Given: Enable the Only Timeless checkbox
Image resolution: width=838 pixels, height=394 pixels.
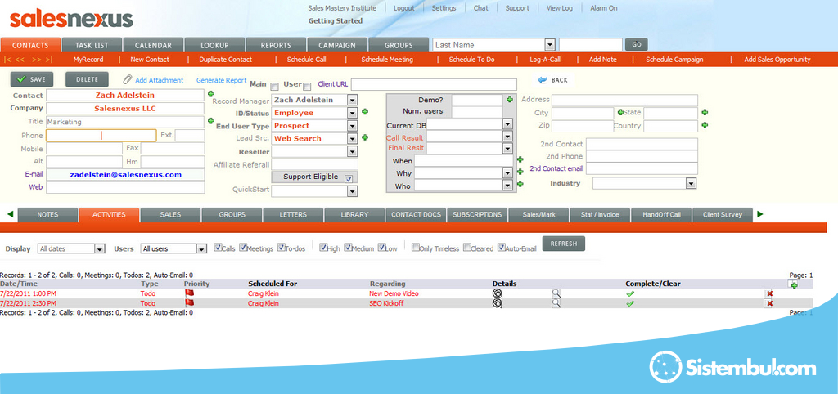Looking at the screenshot, I should 415,247.
